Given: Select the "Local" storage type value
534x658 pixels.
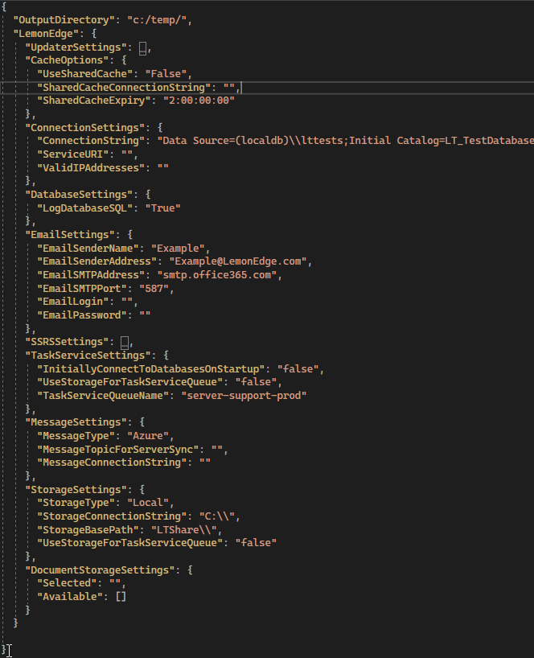Looking at the screenshot, I should click(148, 503).
